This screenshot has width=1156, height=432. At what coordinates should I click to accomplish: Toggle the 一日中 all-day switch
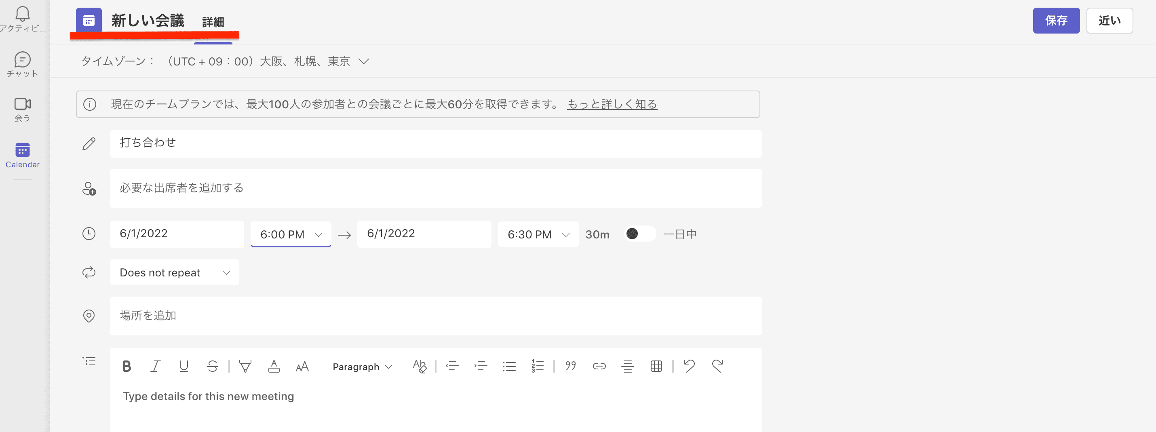click(x=639, y=234)
